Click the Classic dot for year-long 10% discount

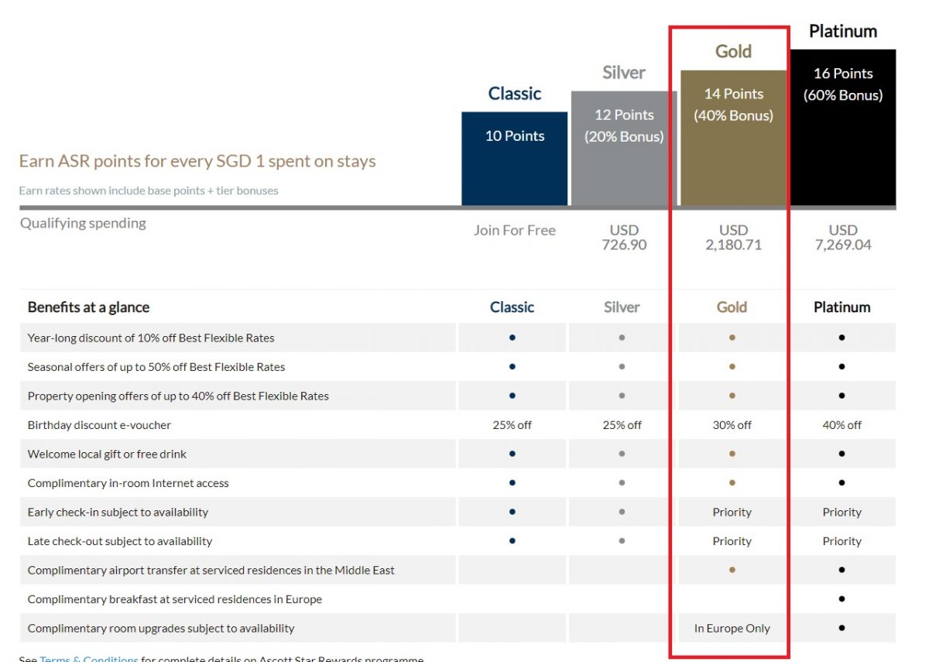click(x=512, y=338)
